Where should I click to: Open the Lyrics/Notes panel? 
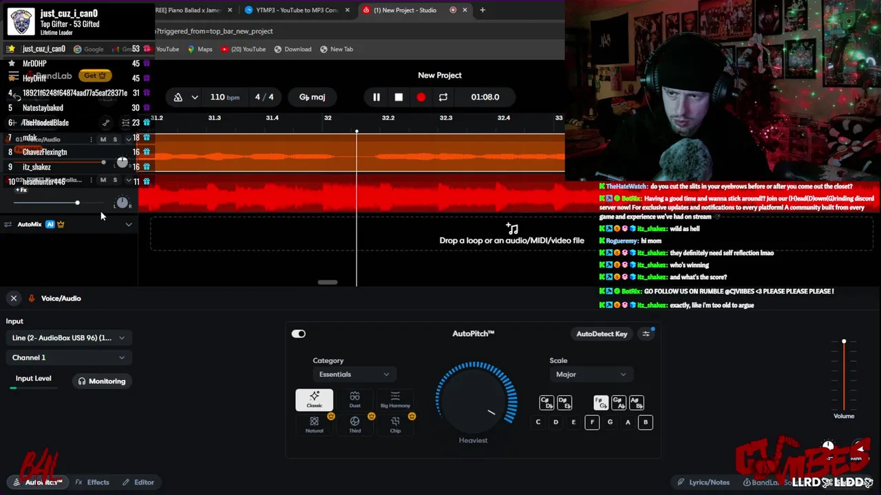coord(703,482)
